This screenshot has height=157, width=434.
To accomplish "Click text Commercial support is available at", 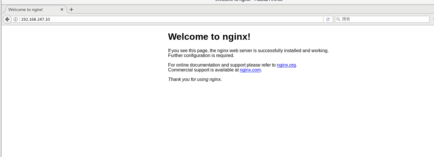I will coord(203,70).
